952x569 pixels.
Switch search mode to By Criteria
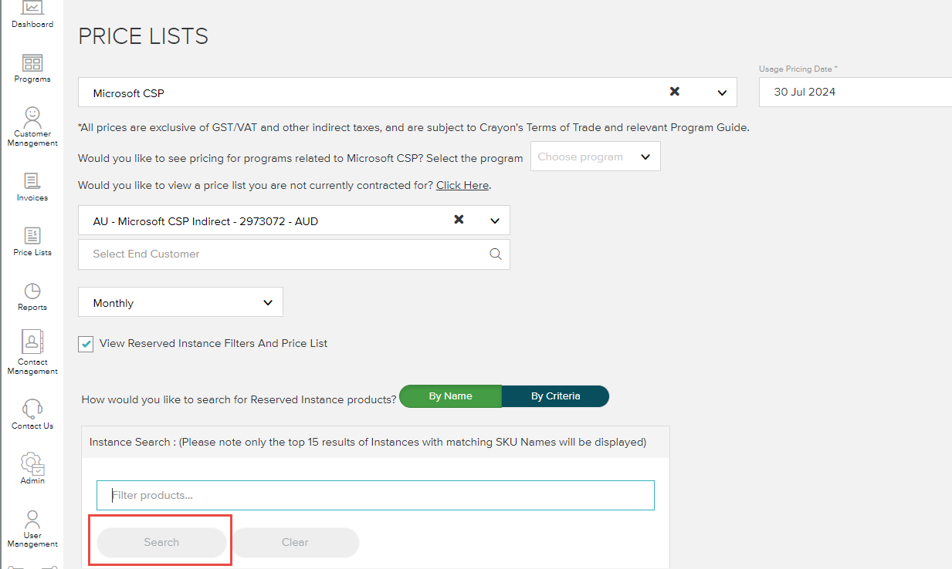click(x=555, y=396)
